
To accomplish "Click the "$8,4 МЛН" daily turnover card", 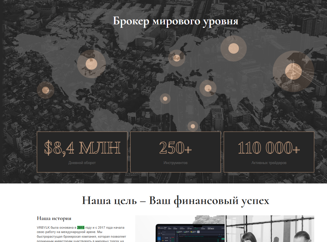I will [82, 151].
